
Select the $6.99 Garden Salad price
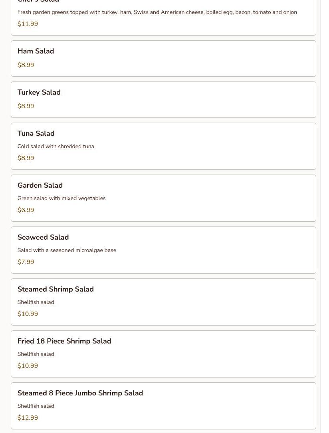[26, 210]
